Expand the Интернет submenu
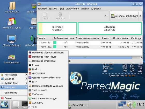Viewport: 145px width, 109px height. [x=14, y=87]
